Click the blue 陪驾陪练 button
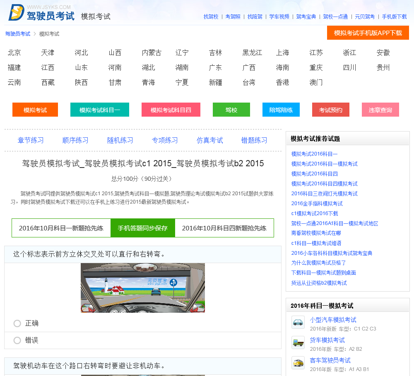 pos(281,110)
